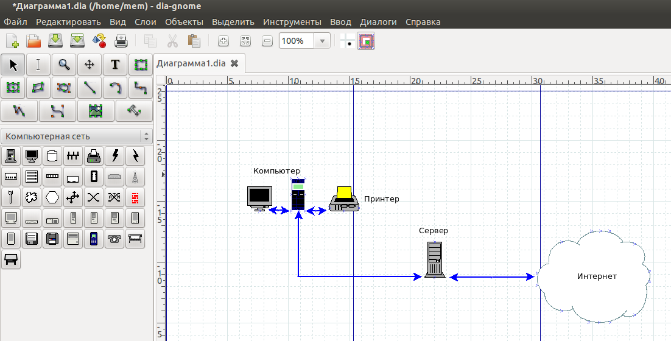Open the Инструменты menu
The width and height of the screenshot is (671, 341).
pos(292,22)
